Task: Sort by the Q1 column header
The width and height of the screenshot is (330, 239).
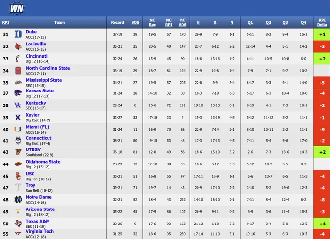Action: [250, 22]
